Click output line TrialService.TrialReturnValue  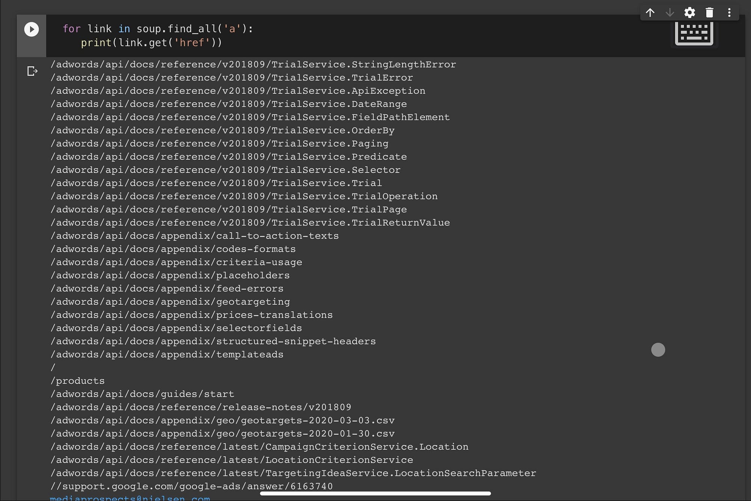coord(250,222)
